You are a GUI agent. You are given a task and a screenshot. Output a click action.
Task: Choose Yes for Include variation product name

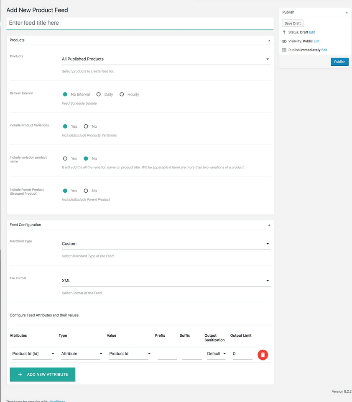[x=65, y=158]
